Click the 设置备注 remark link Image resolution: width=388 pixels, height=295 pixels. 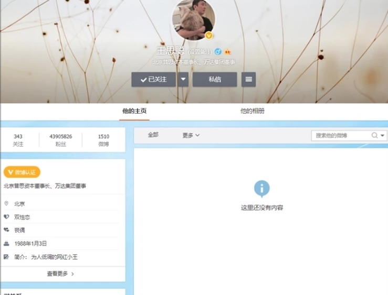point(200,52)
